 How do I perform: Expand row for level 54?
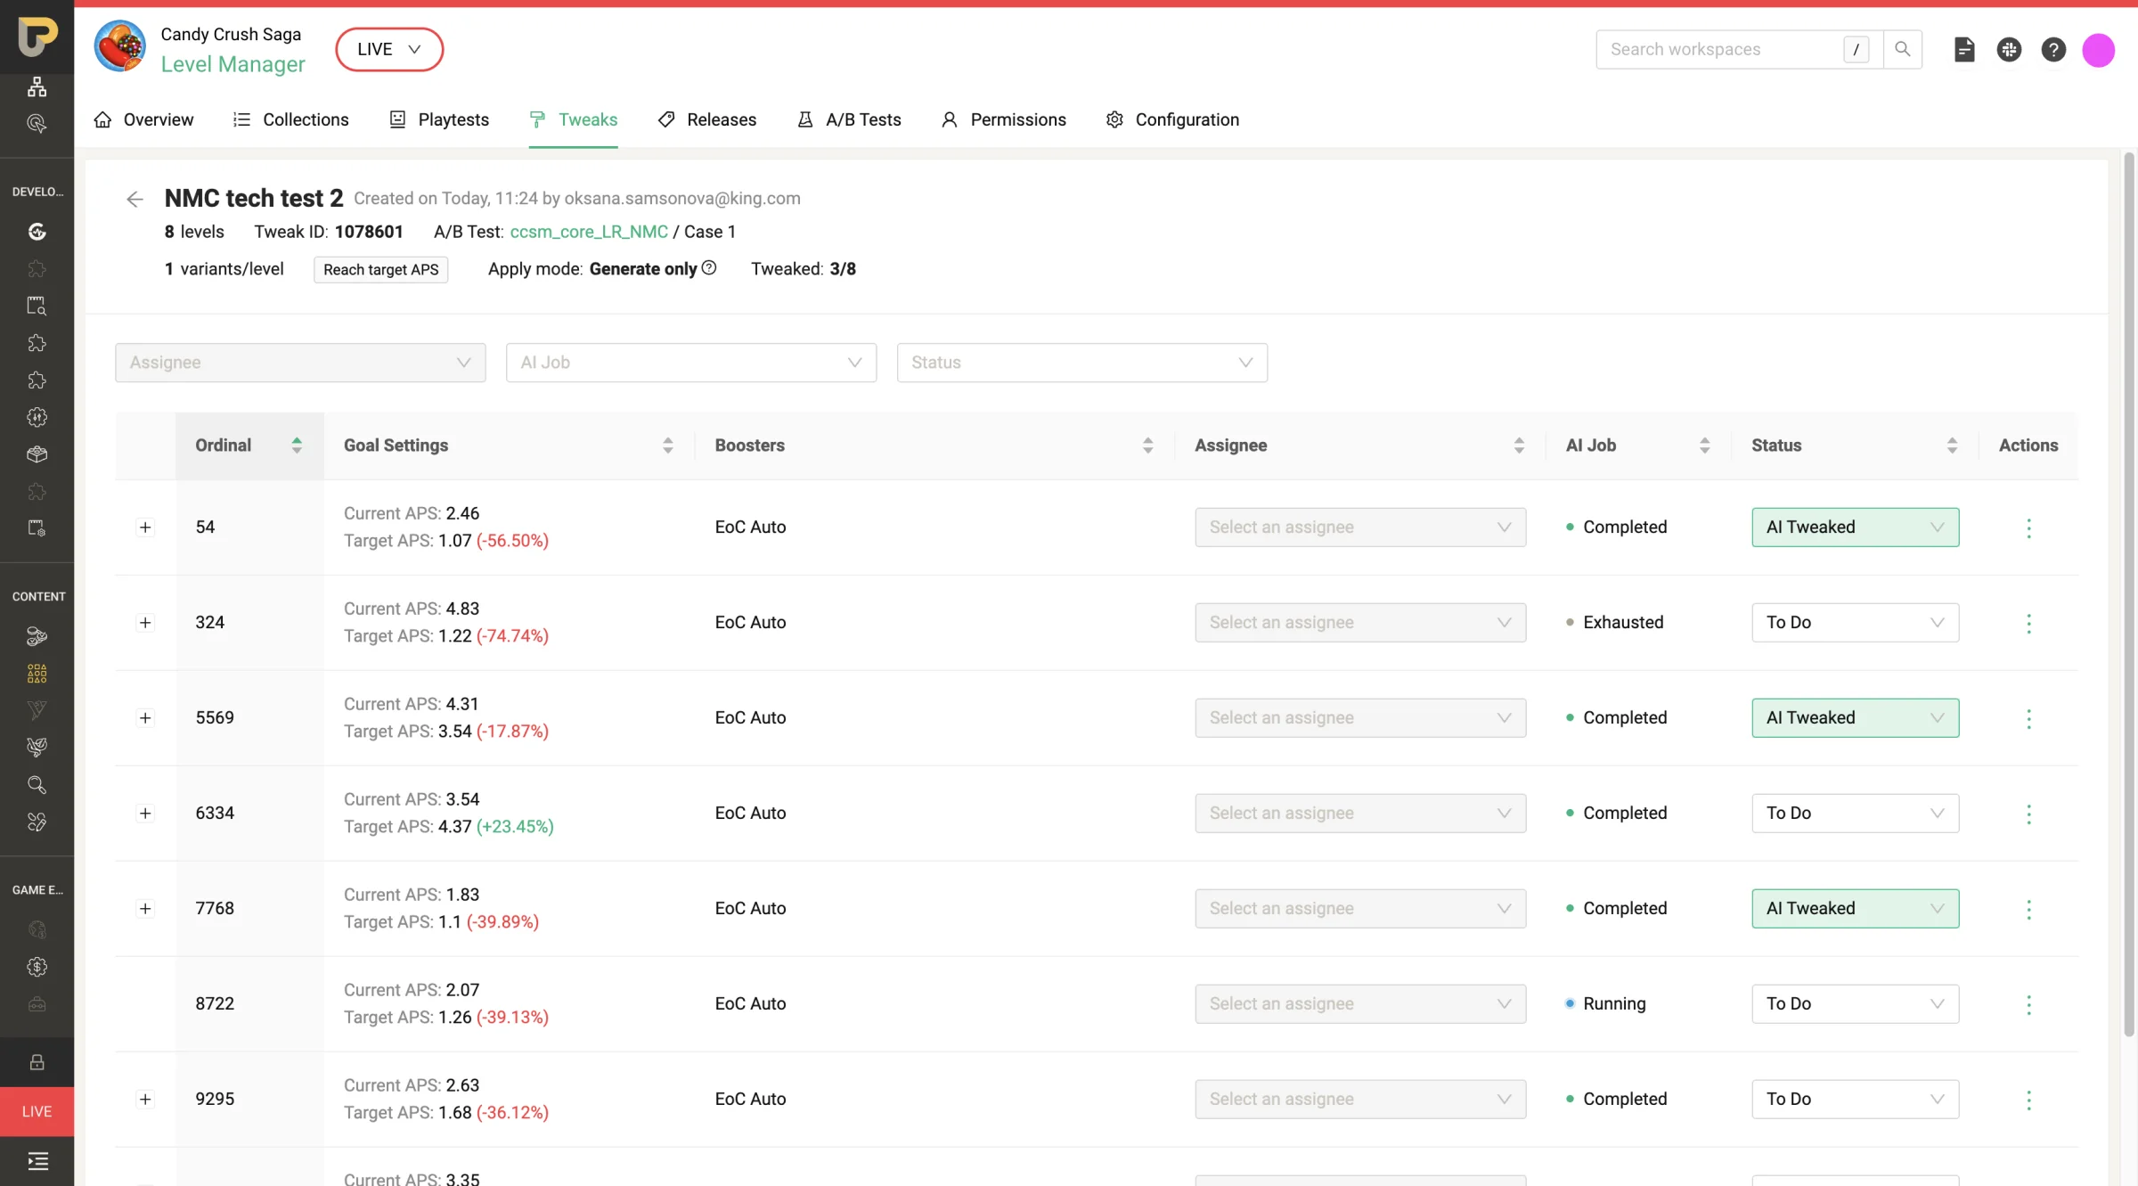click(145, 528)
